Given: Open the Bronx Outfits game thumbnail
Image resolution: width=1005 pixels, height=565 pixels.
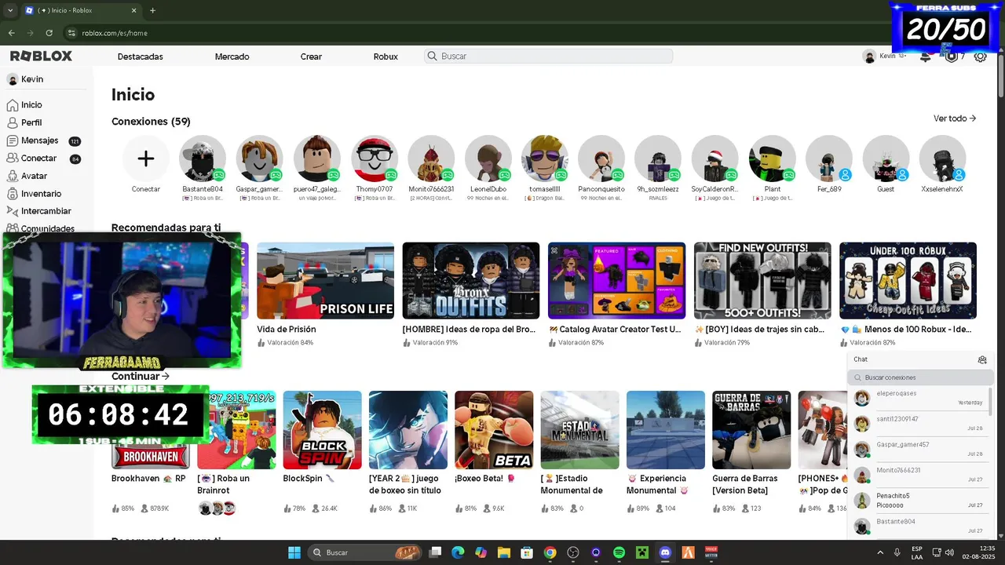Looking at the screenshot, I should pyautogui.click(x=471, y=280).
